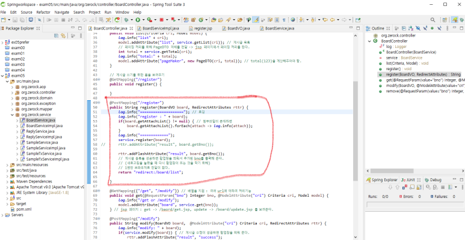
Task: Expand the org.zerock.controller package
Action: pos(12,92)
